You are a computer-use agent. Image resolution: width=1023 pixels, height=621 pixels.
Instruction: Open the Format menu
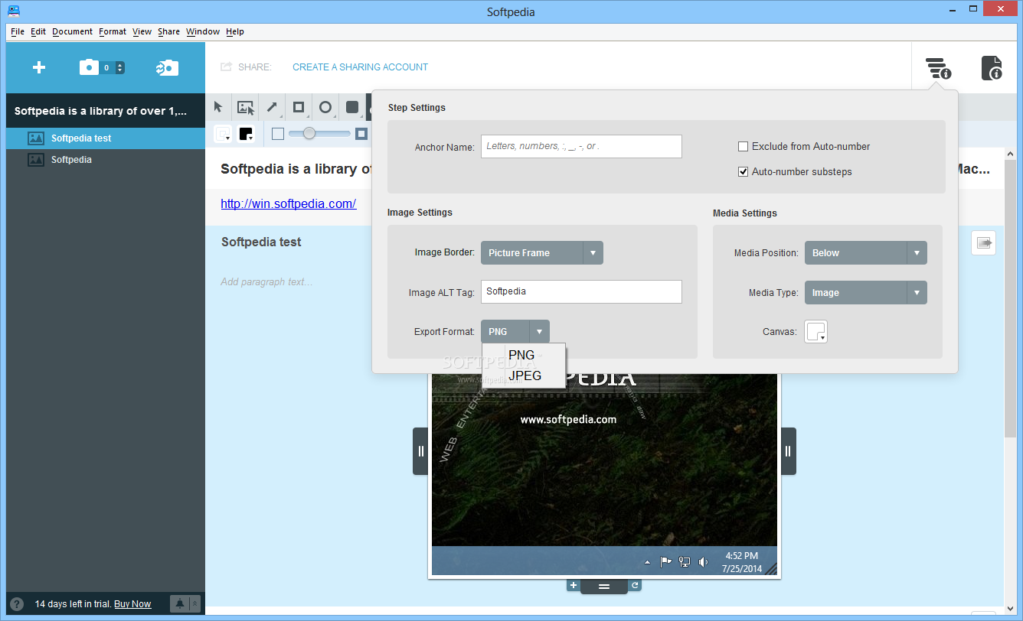(x=113, y=31)
